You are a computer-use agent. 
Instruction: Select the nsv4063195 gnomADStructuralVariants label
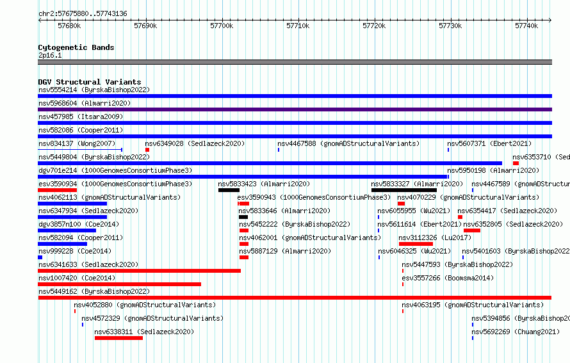pyautogui.click(x=473, y=305)
